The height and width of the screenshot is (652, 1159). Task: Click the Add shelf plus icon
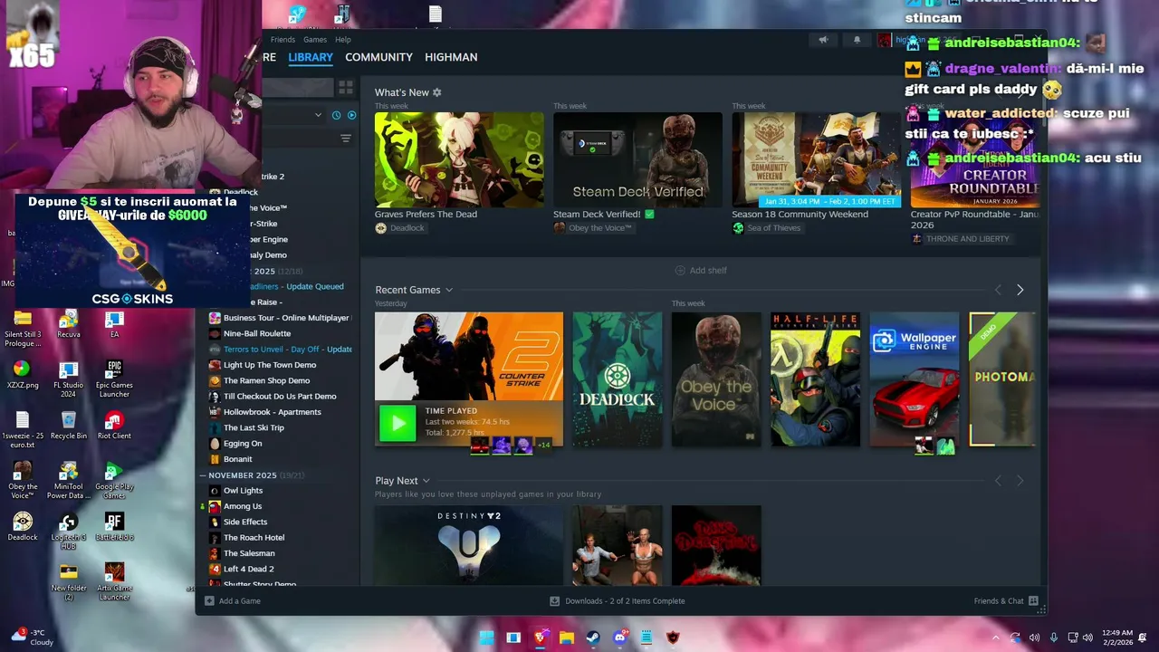coord(680,271)
